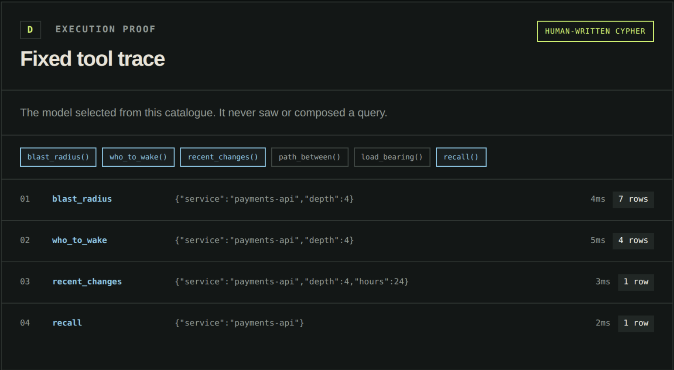Image resolution: width=674 pixels, height=370 pixels.
Task: Click the Fixed tool trace heading
Action: 92,59
